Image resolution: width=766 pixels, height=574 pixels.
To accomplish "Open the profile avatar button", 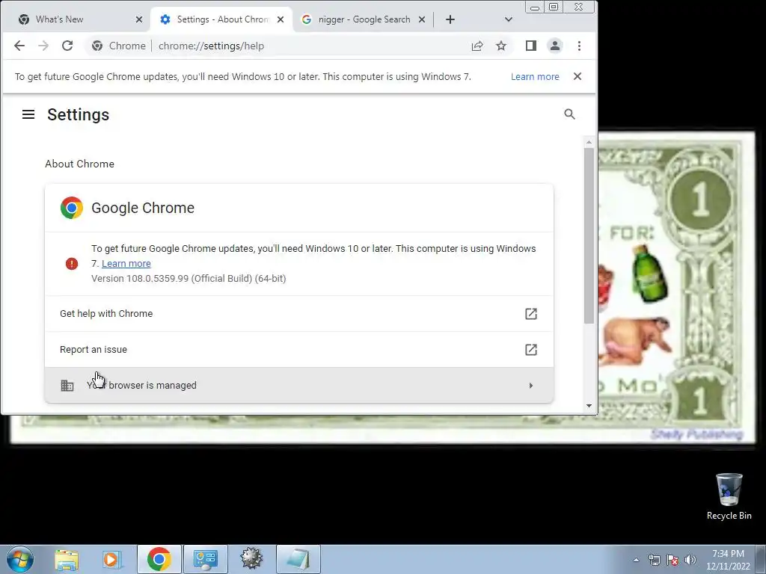I will tap(555, 46).
